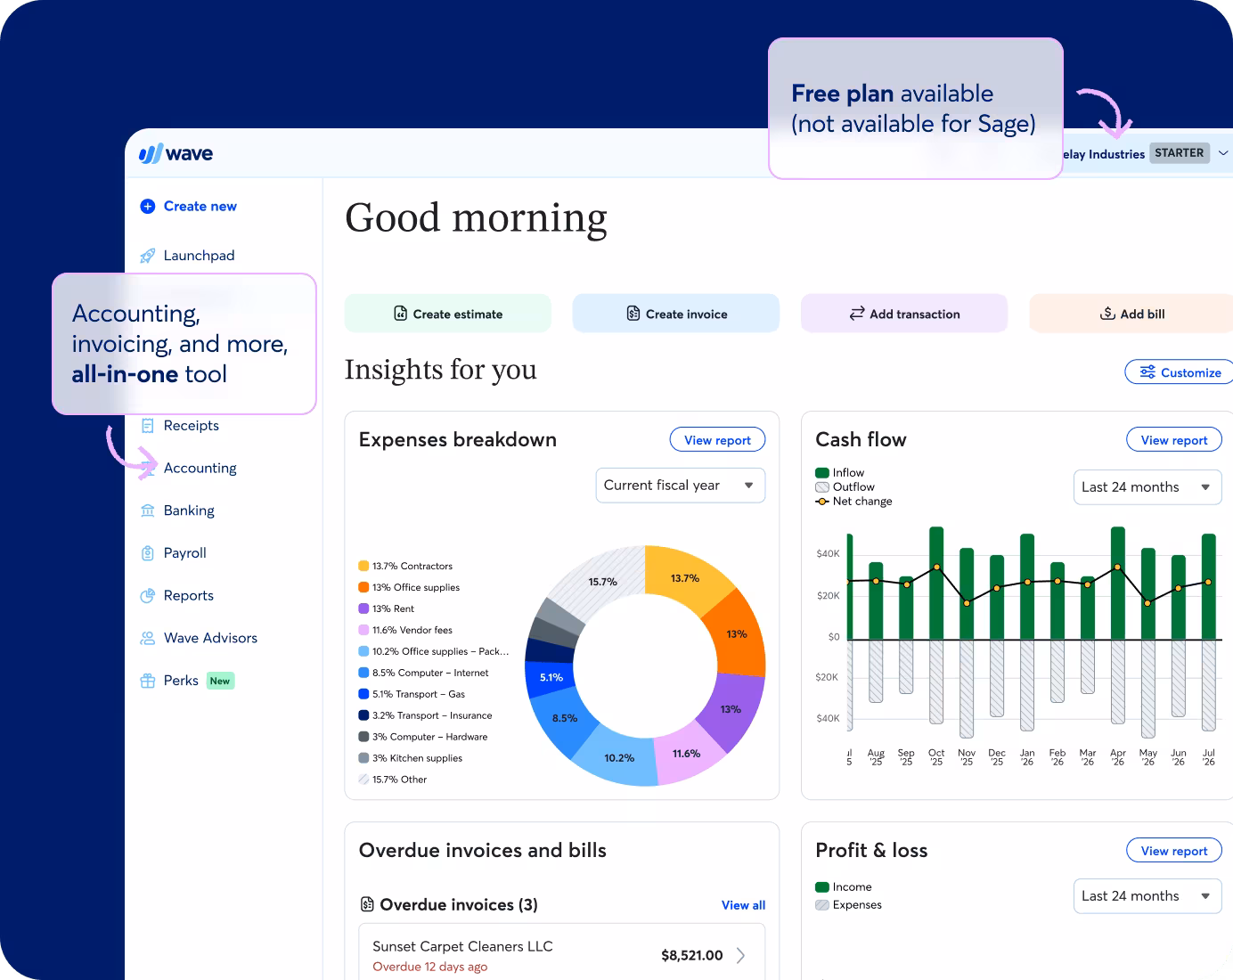The height and width of the screenshot is (980, 1233).
Task: Click the Create estimate document icon
Action: (x=401, y=314)
